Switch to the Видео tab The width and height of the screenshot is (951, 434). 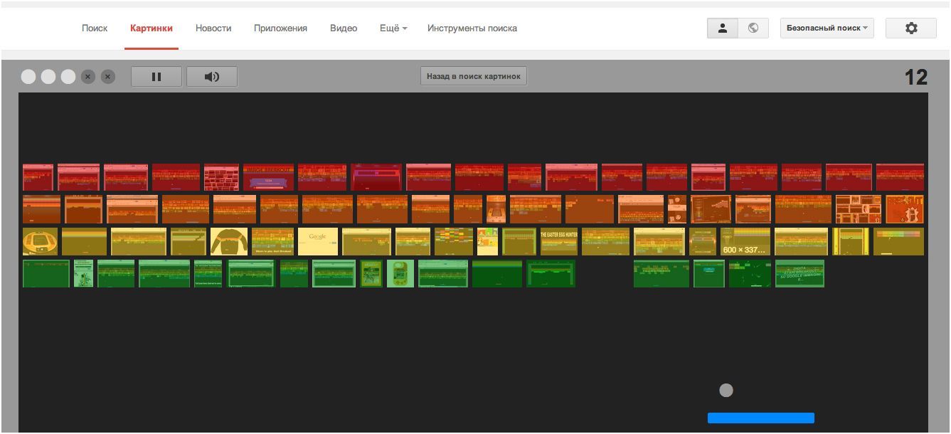tap(344, 28)
